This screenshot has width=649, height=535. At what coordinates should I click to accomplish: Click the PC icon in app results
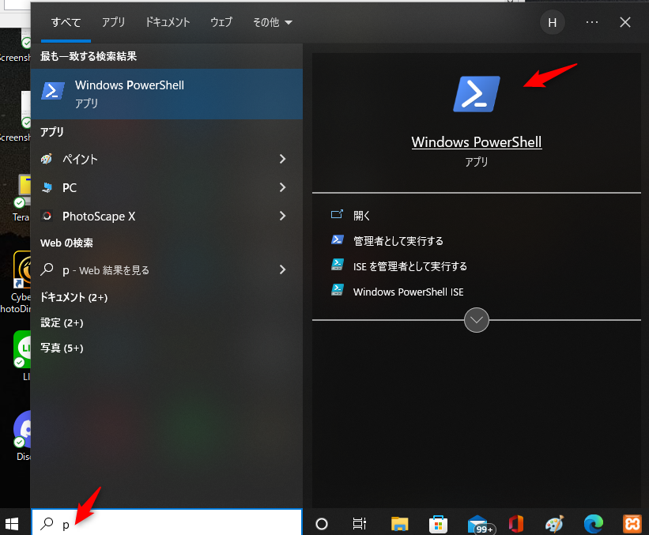47,187
